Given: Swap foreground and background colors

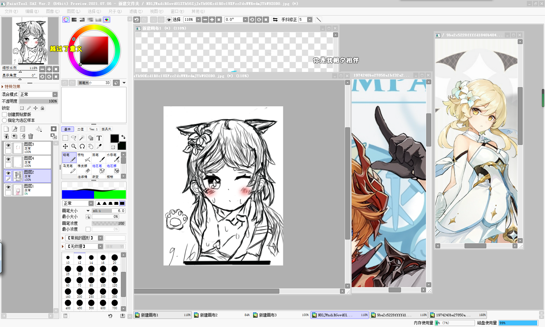Looking at the screenshot, I should [x=123, y=137].
